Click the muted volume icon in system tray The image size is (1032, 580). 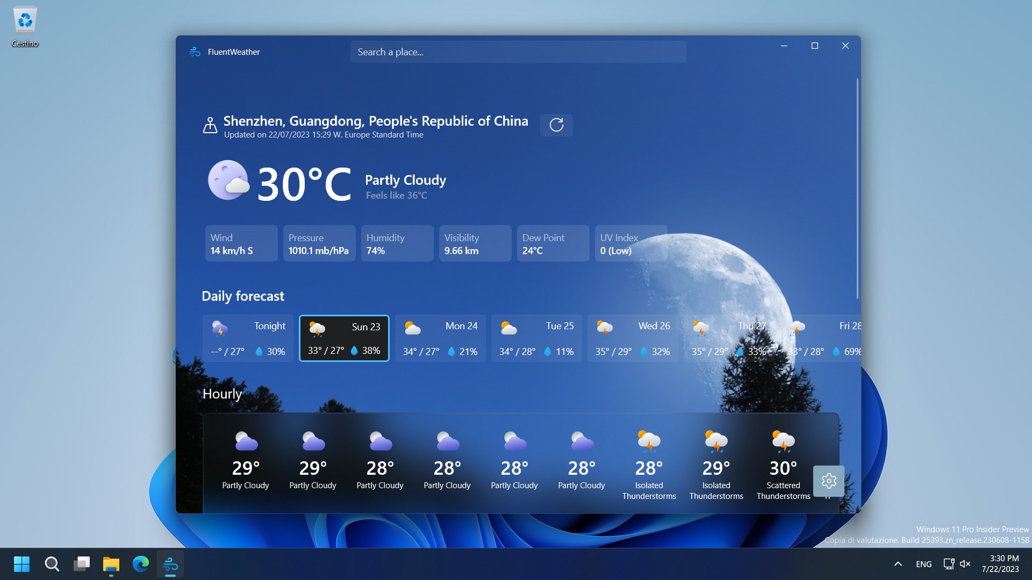point(966,564)
